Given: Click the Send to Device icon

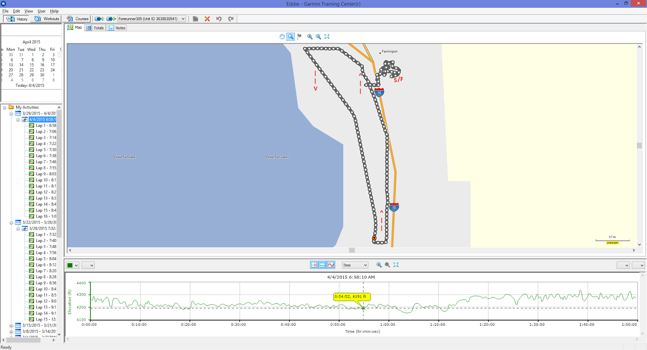Looking at the screenshot, I should pyautogui.click(x=99, y=19).
